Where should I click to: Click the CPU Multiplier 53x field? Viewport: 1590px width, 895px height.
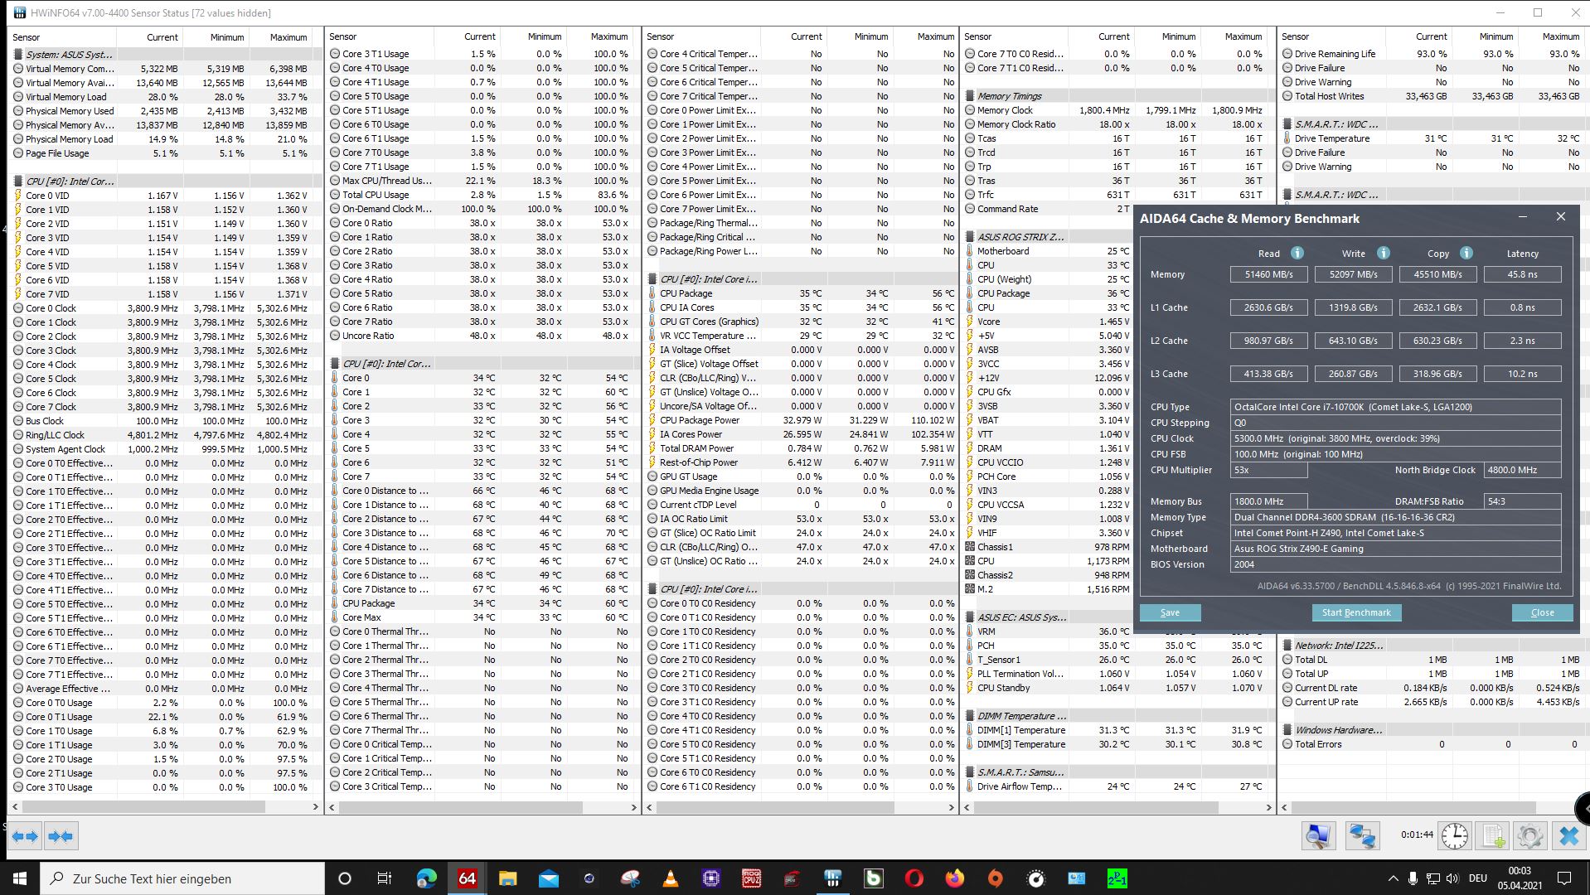click(1268, 470)
